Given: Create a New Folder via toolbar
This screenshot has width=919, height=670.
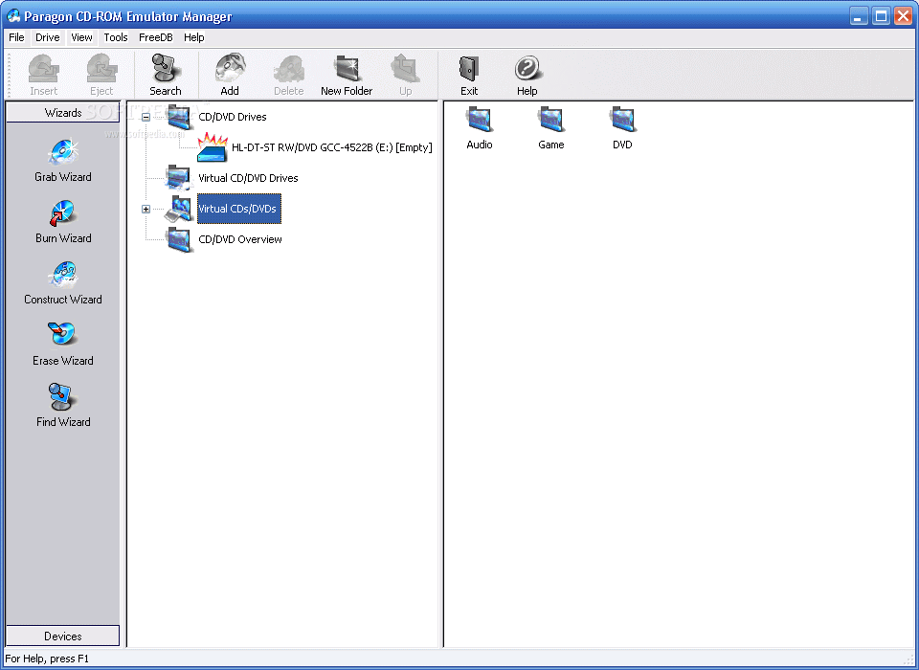Looking at the screenshot, I should [x=347, y=69].
